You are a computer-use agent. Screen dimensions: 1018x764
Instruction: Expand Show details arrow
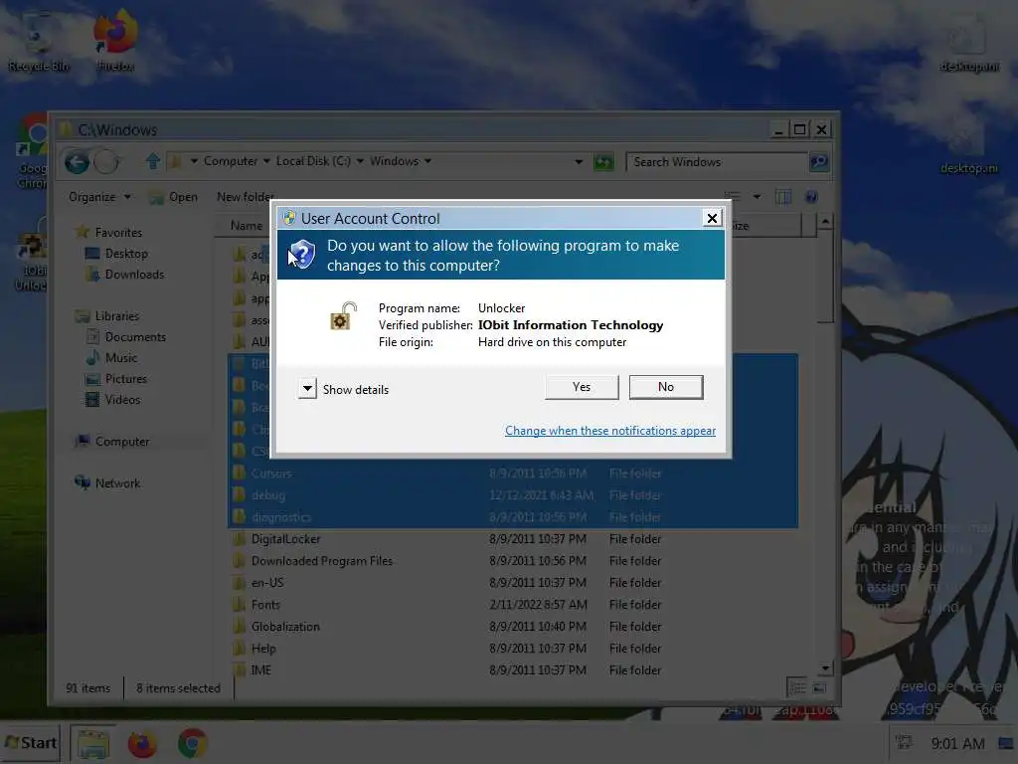point(308,389)
